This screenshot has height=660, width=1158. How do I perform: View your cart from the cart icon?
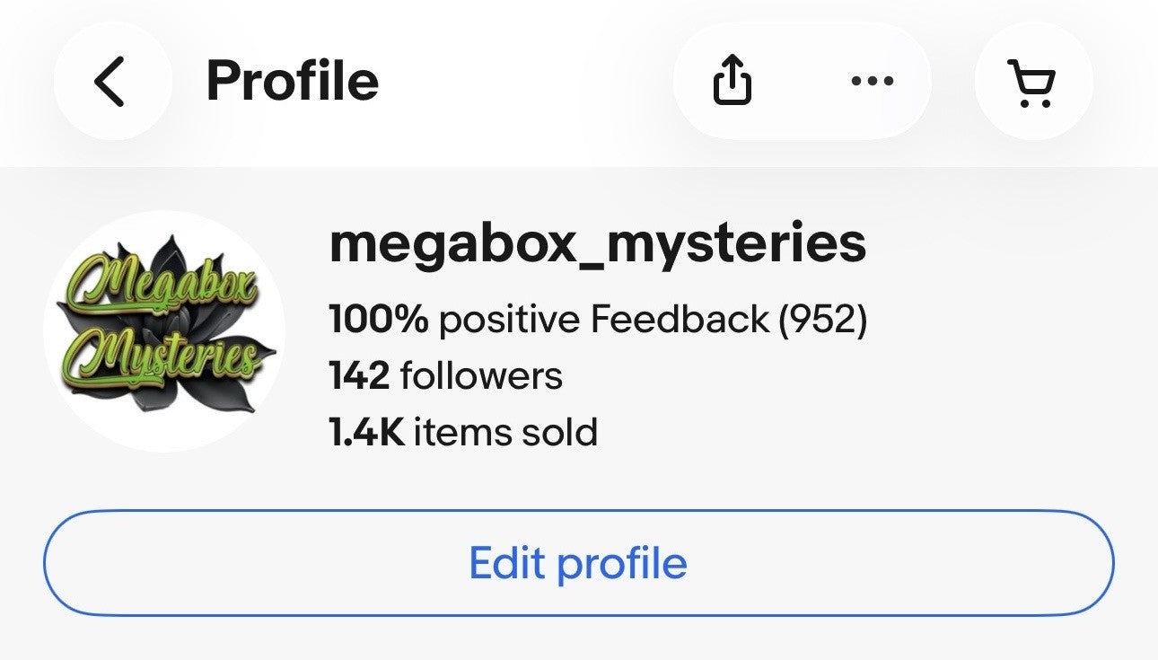tap(1032, 80)
